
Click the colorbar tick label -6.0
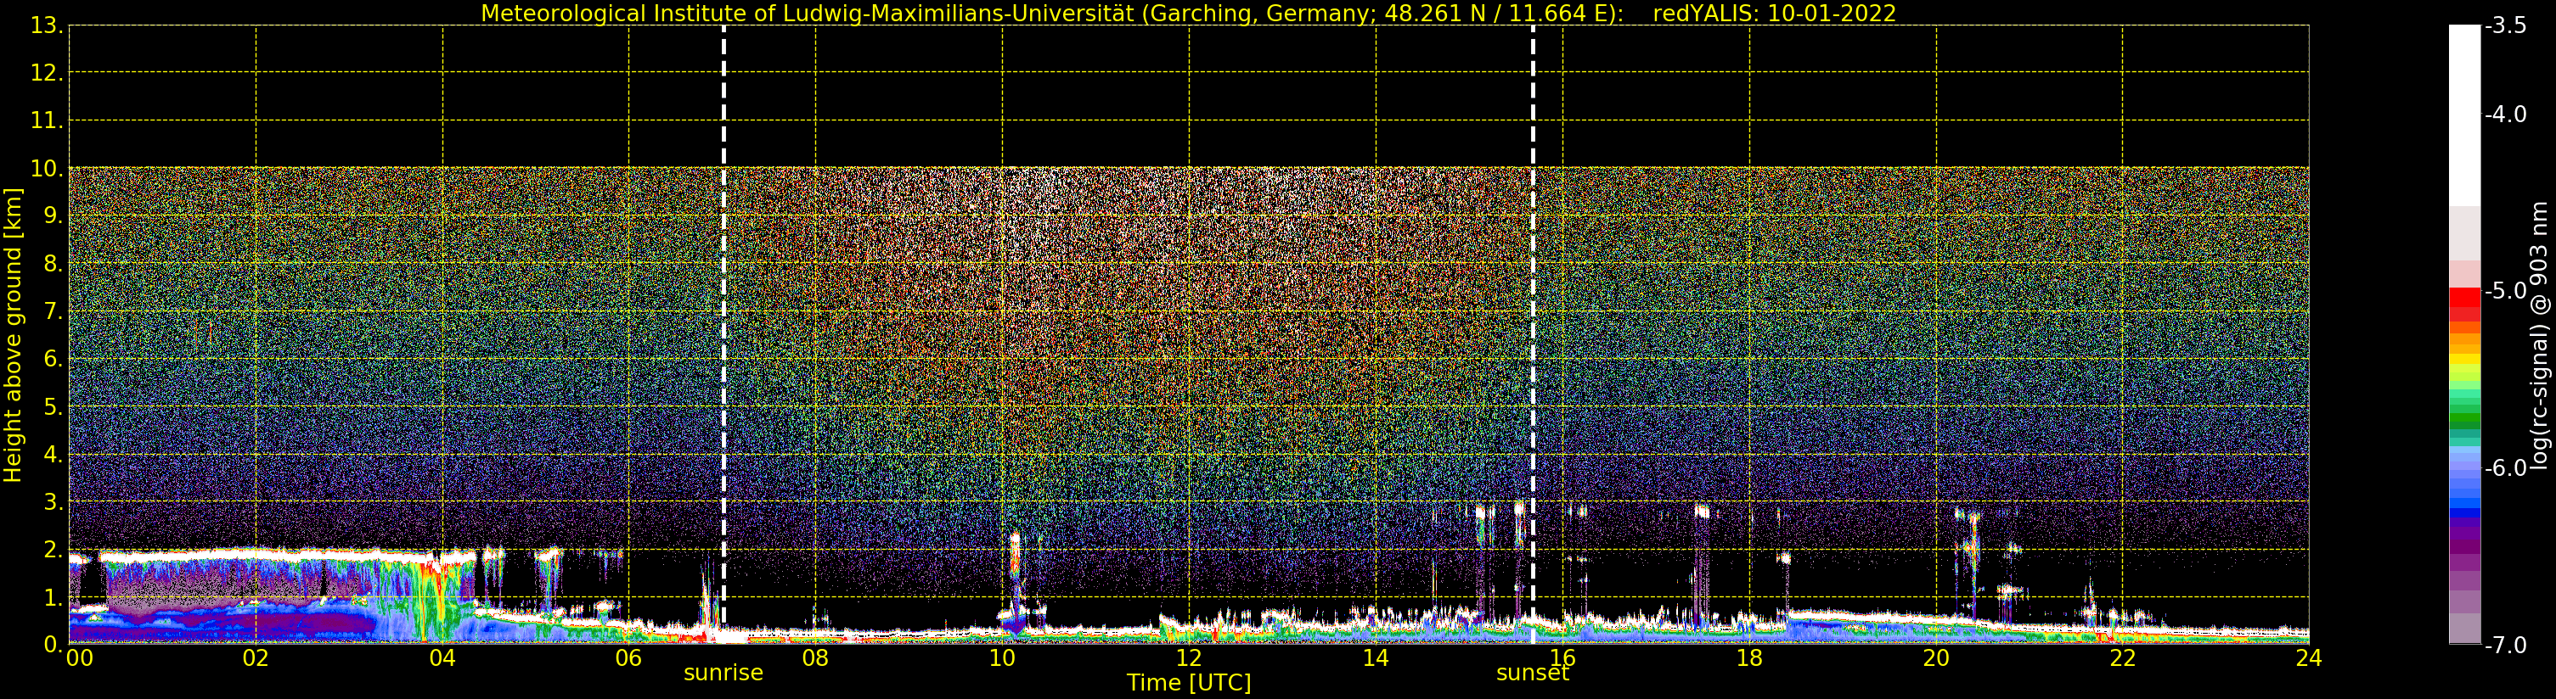(x=2505, y=468)
